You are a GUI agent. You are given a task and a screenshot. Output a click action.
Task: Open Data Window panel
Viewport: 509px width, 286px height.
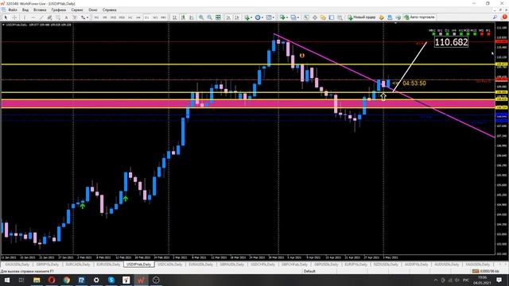tap(315, 17)
